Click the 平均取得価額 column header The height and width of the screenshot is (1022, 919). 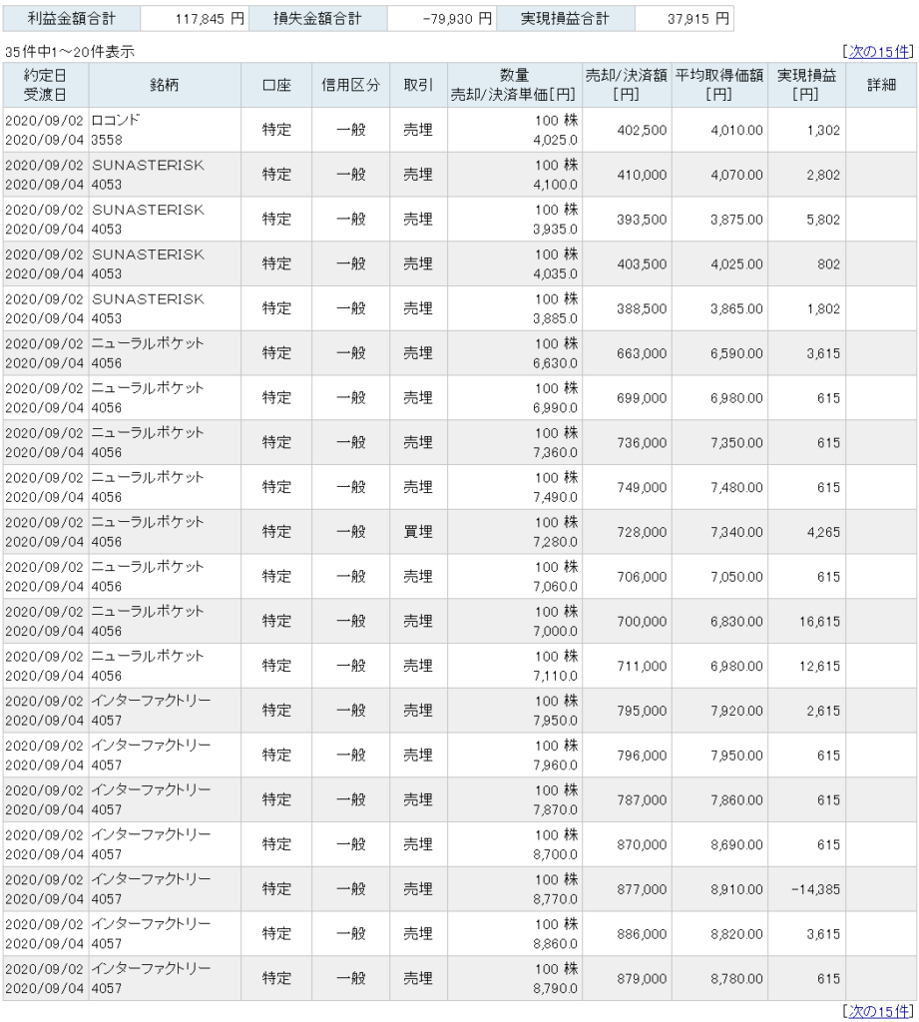click(719, 86)
